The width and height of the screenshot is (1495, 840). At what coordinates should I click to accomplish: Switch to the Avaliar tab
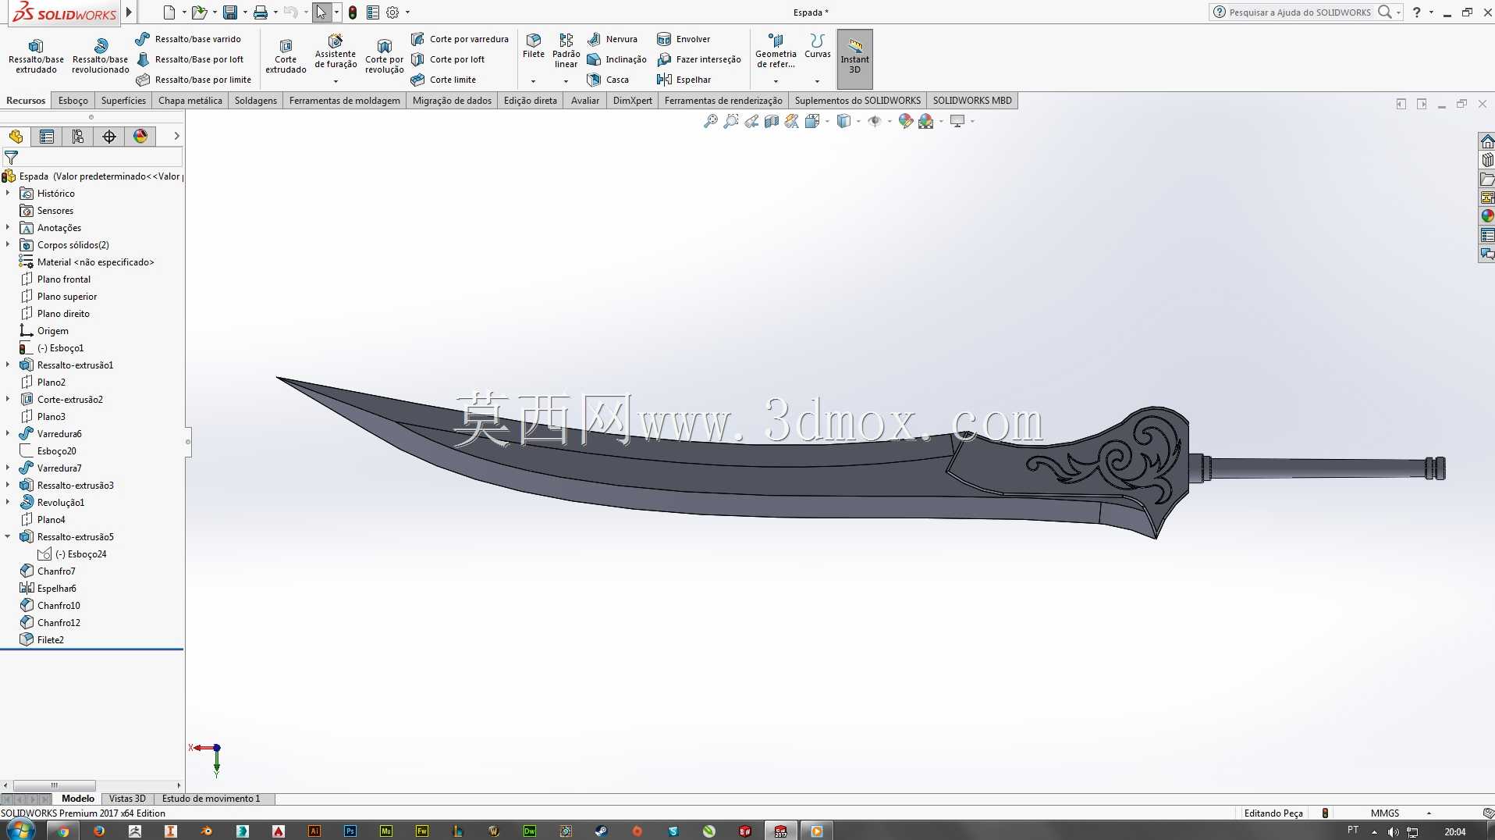coord(585,101)
